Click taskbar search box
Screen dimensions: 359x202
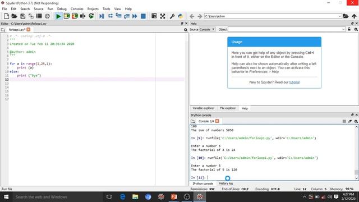coord(58,197)
